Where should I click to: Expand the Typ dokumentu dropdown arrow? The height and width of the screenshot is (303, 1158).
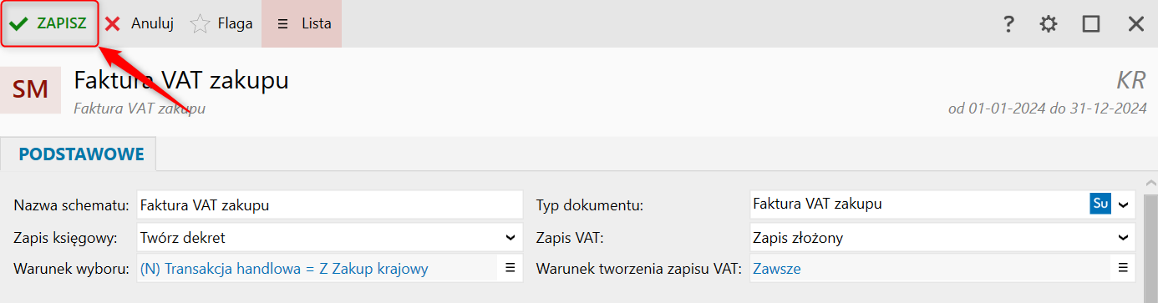[x=1124, y=205]
